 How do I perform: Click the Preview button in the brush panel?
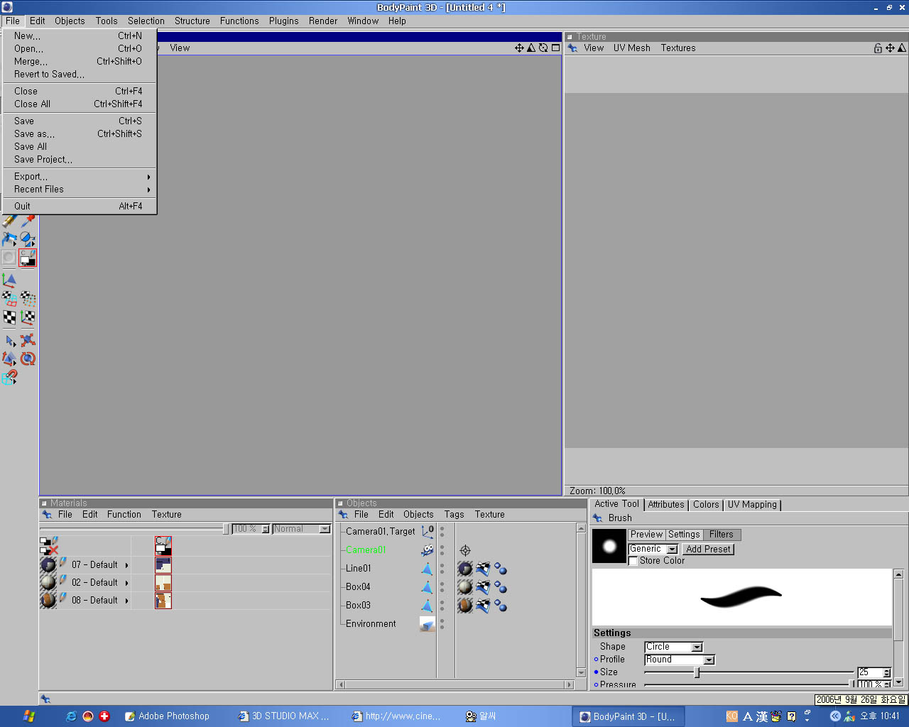point(646,535)
